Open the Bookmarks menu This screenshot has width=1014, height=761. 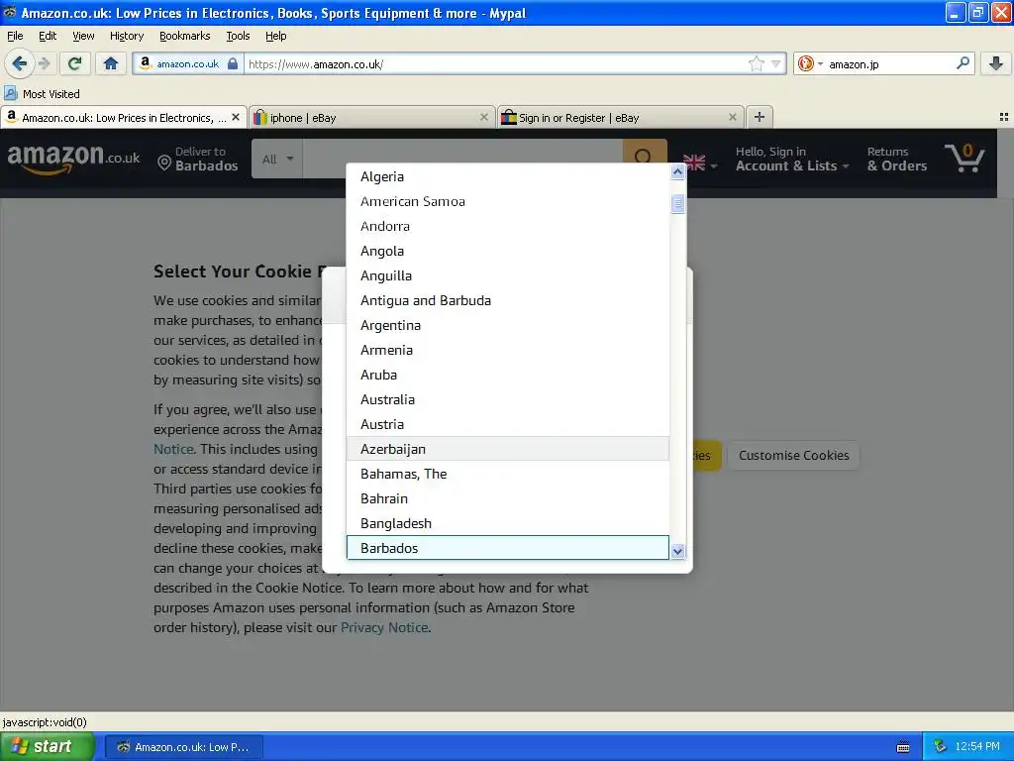click(x=184, y=36)
